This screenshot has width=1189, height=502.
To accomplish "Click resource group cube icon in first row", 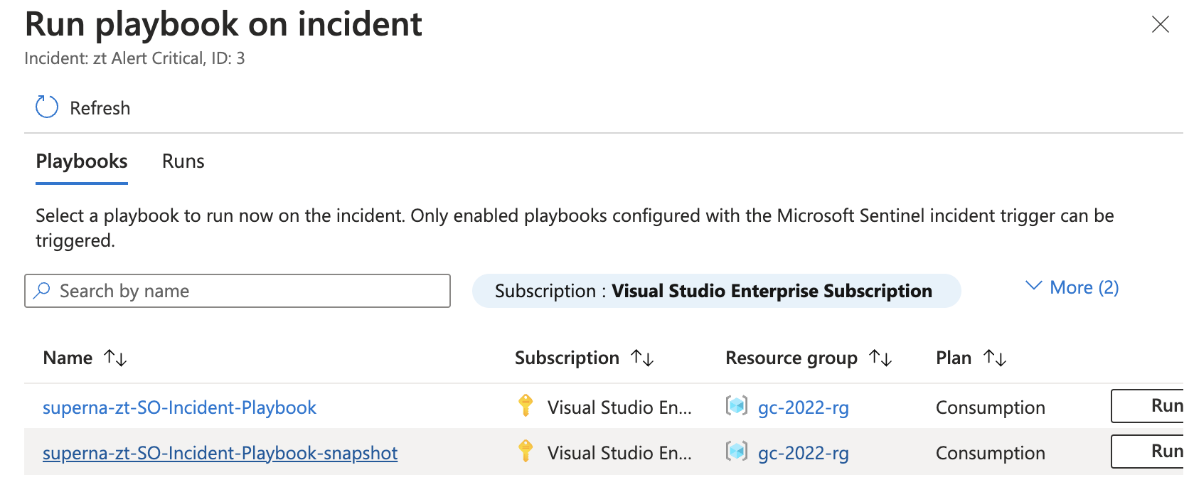I will click(737, 406).
